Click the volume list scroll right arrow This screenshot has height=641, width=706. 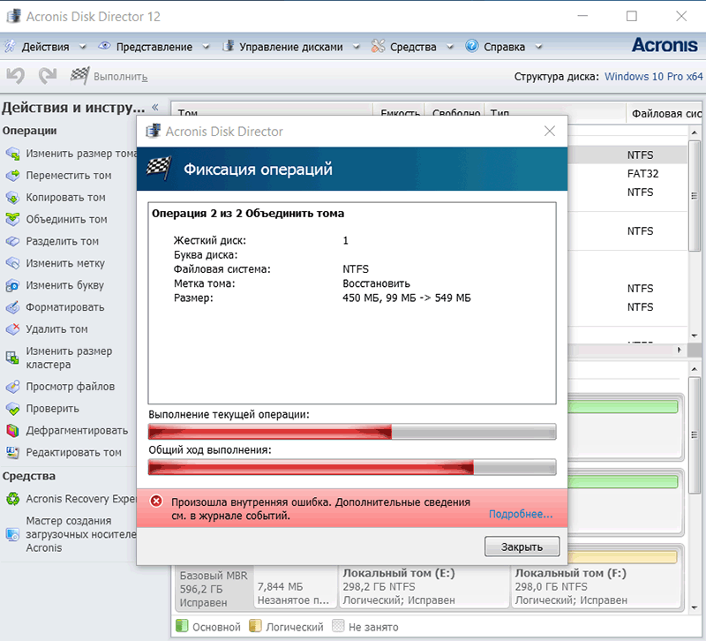pos(680,350)
